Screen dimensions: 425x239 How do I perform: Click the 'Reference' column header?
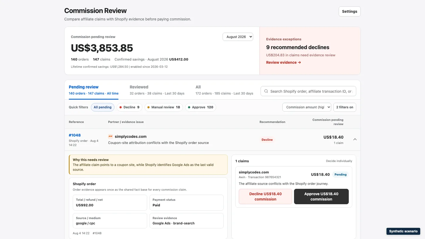pos(76,122)
